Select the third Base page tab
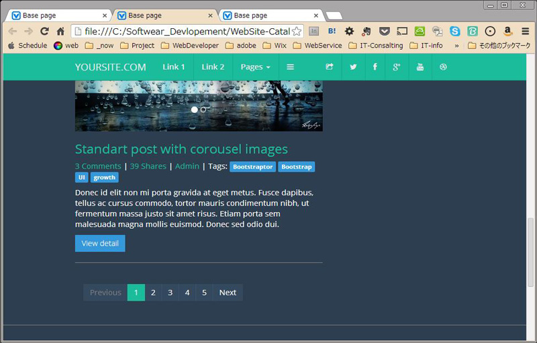The image size is (537, 343). pos(269,15)
